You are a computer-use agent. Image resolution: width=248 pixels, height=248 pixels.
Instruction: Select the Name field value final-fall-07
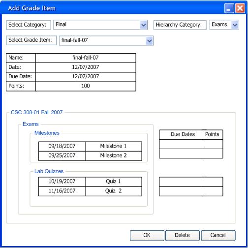(86, 58)
